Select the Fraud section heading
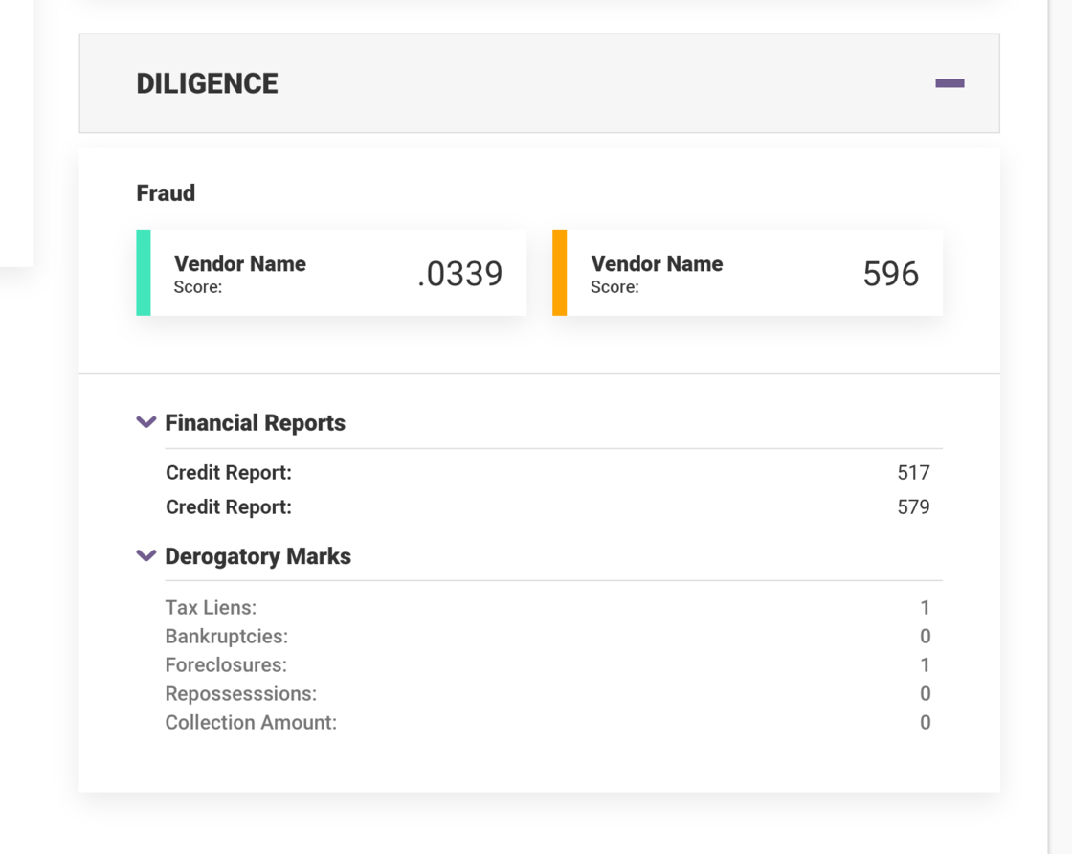 [165, 192]
